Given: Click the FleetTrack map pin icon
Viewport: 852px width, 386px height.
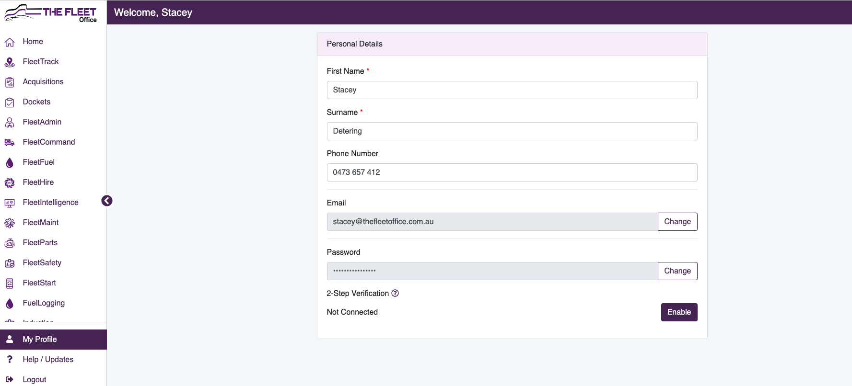Looking at the screenshot, I should (x=10, y=62).
